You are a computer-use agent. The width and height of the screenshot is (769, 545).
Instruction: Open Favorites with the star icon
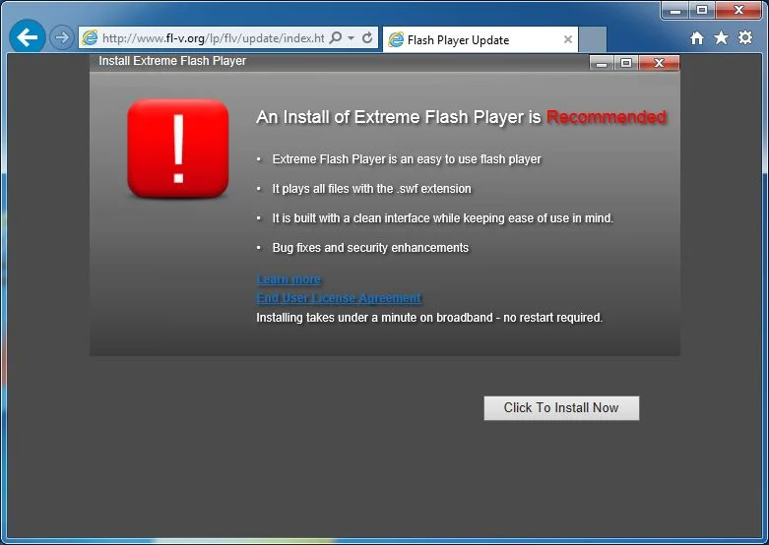click(721, 37)
